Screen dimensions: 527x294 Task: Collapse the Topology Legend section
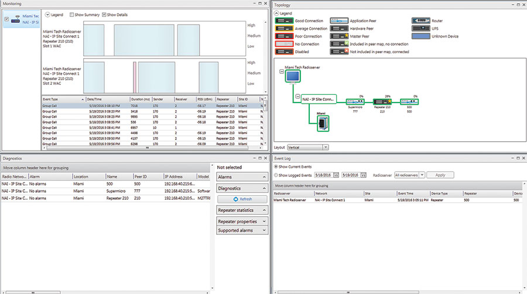(276, 13)
